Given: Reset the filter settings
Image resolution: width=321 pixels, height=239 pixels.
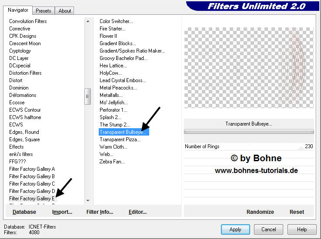Looking at the screenshot, I should point(297,212).
